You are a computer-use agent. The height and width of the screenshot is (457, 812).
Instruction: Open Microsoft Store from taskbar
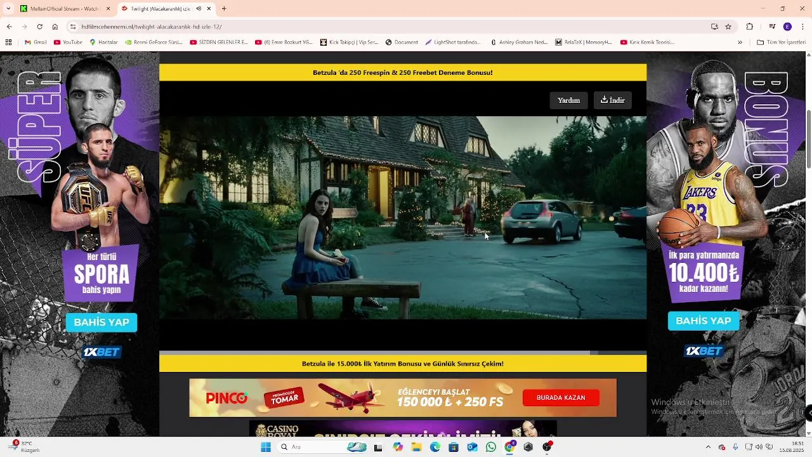point(454,447)
